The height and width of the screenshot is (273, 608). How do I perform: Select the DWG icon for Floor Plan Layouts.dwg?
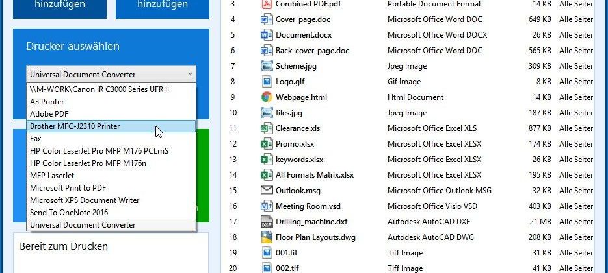coord(266,237)
